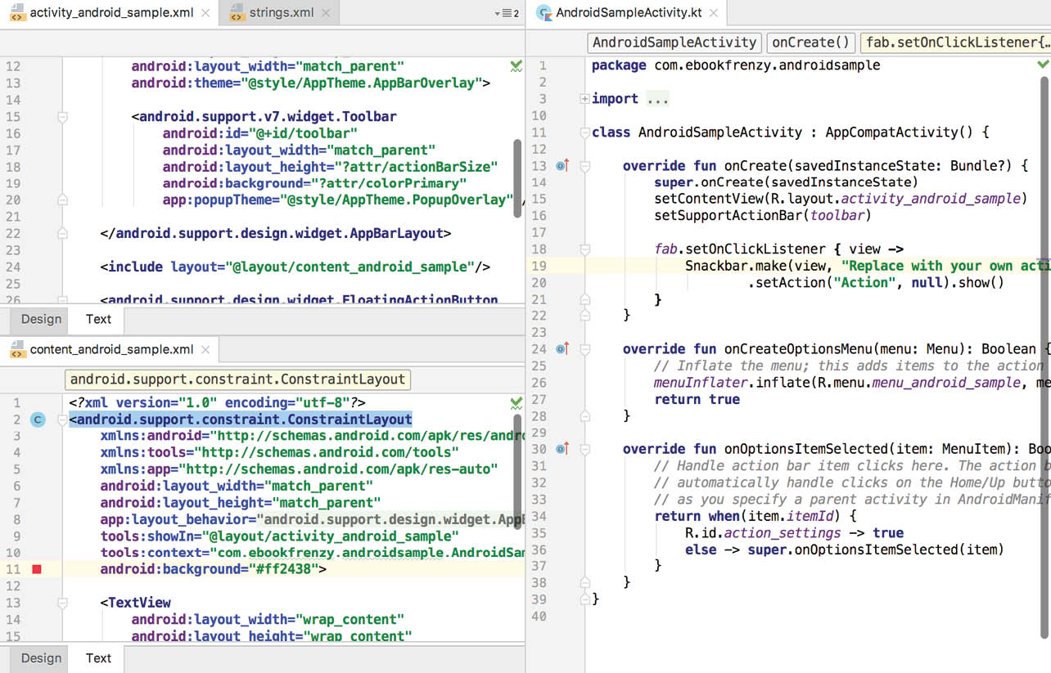Click fold end marker at line 38 in Kotlin editor
The height and width of the screenshot is (673, 1051).
[584, 582]
